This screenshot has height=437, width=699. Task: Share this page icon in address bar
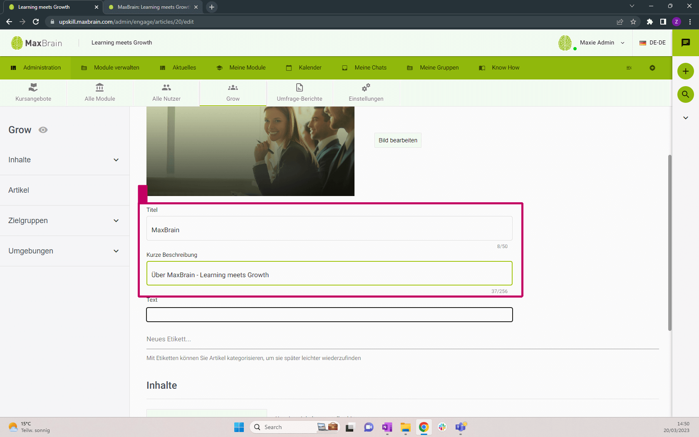click(x=620, y=22)
